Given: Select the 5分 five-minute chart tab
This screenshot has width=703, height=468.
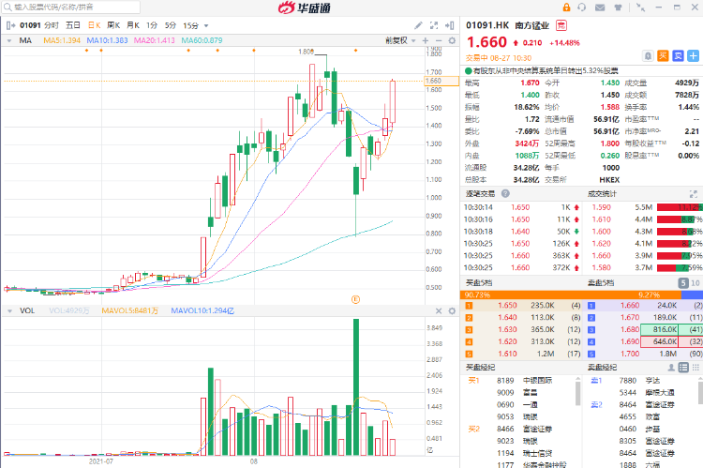Looking at the screenshot, I should [171, 25].
